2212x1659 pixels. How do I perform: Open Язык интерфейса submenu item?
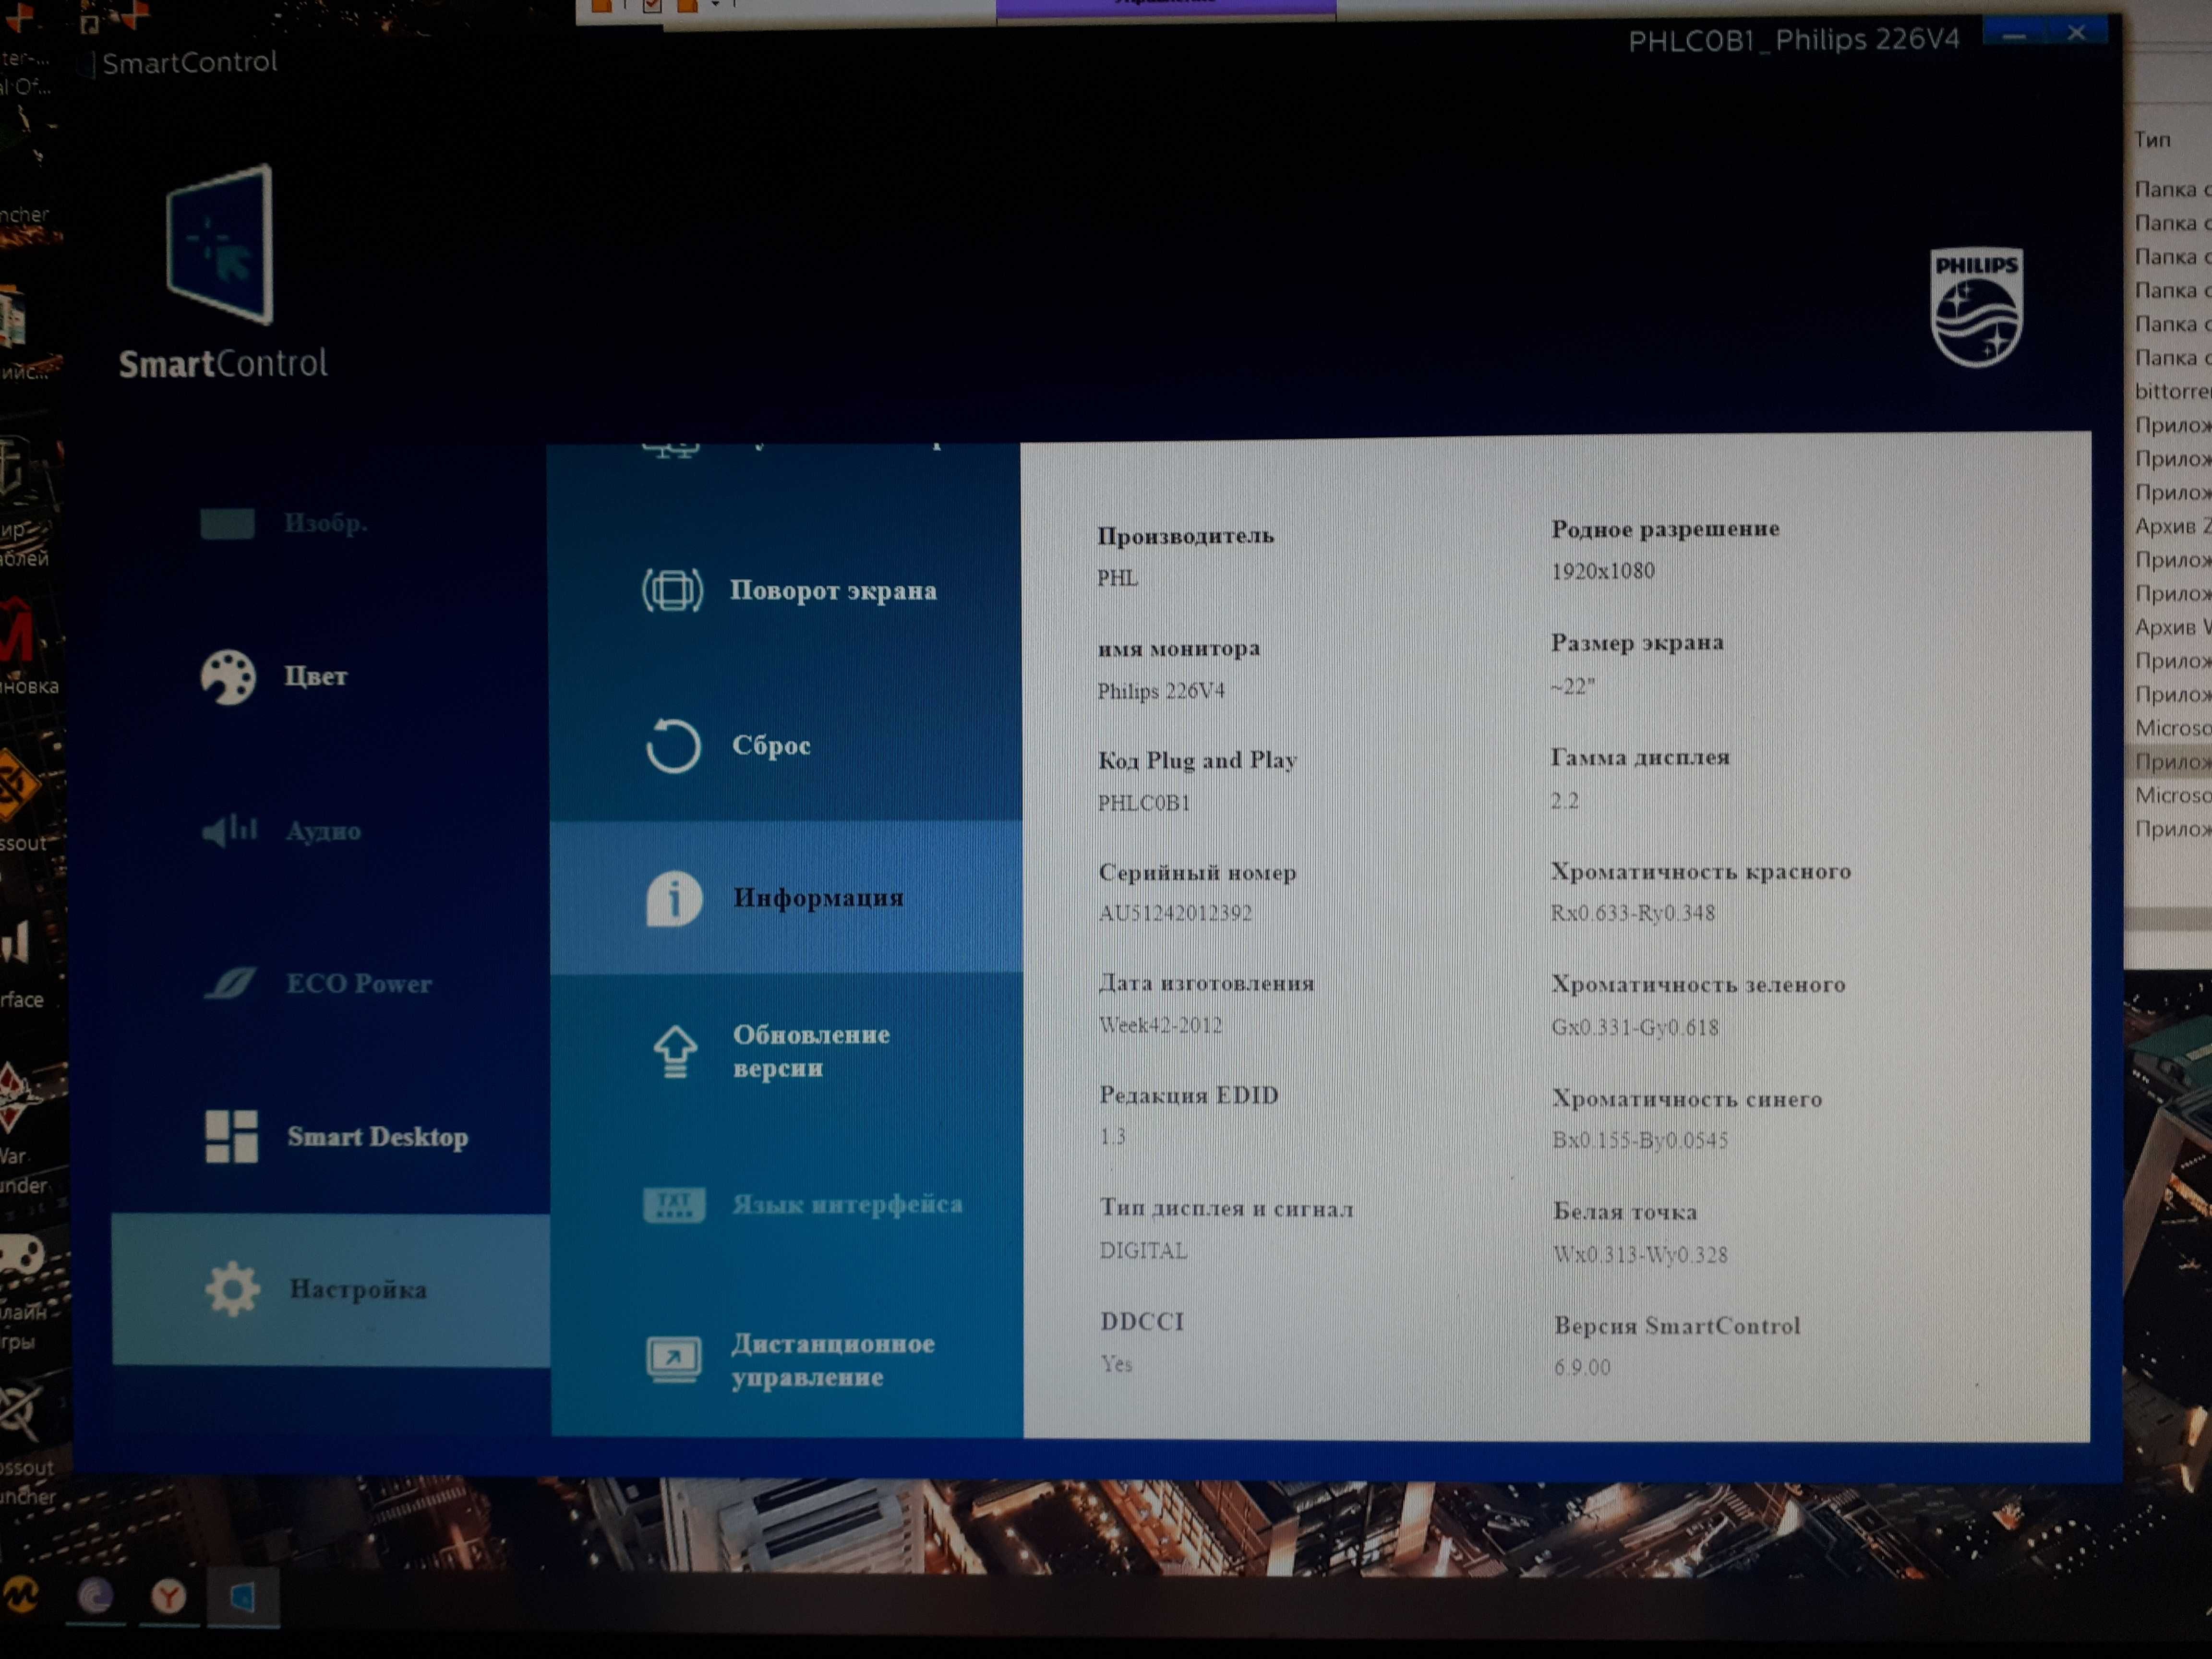tap(787, 1205)
